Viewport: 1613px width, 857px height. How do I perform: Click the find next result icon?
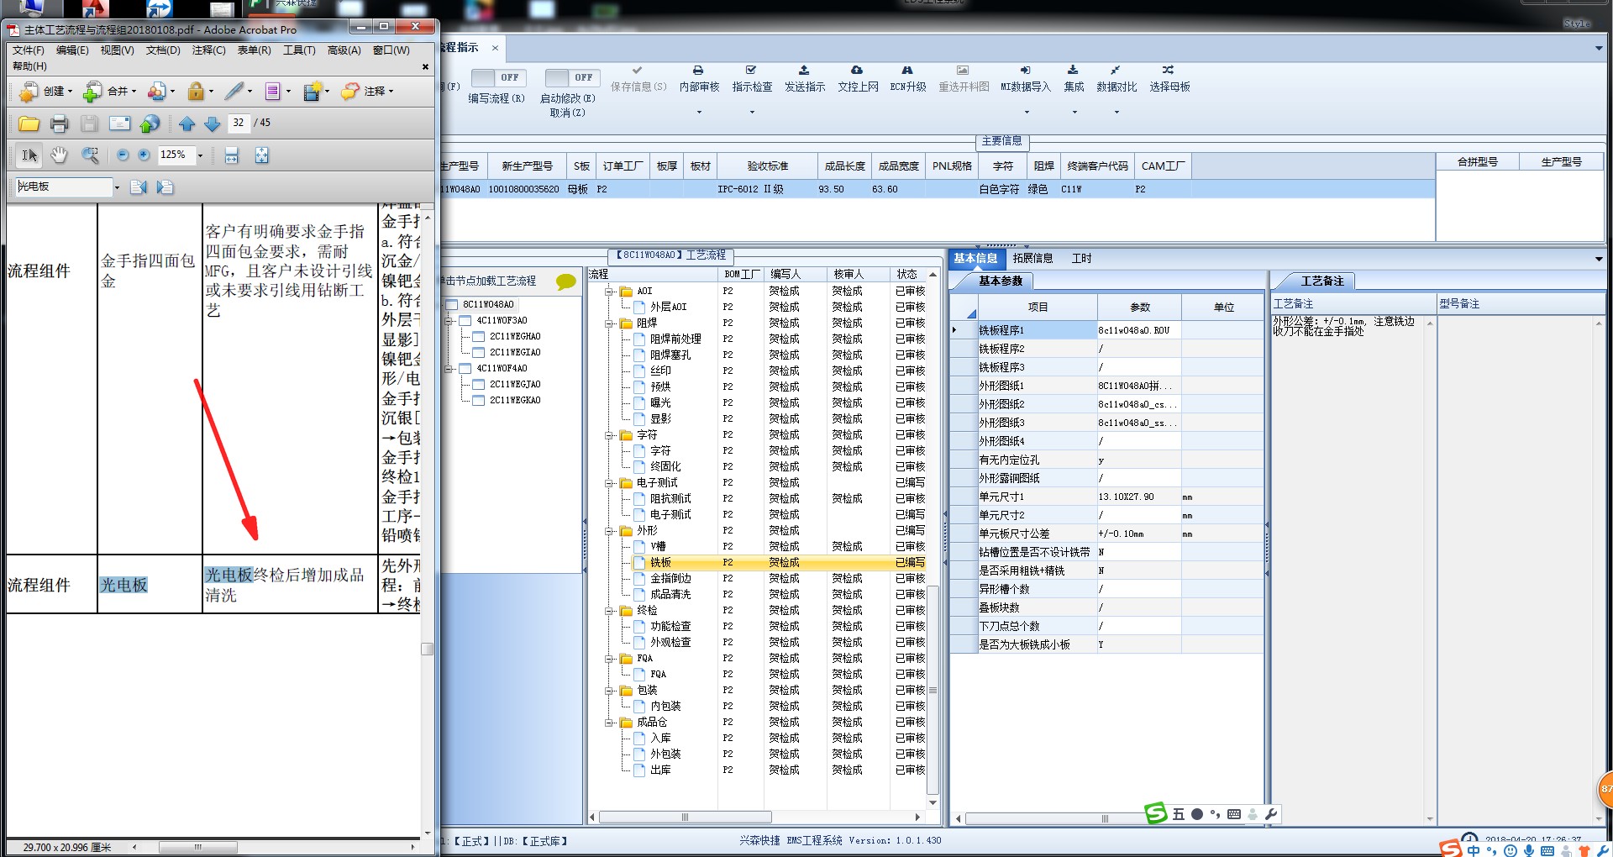point(165,187)
